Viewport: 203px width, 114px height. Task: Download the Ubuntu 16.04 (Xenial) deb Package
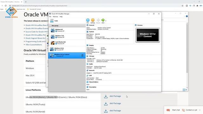coord(115,111)
